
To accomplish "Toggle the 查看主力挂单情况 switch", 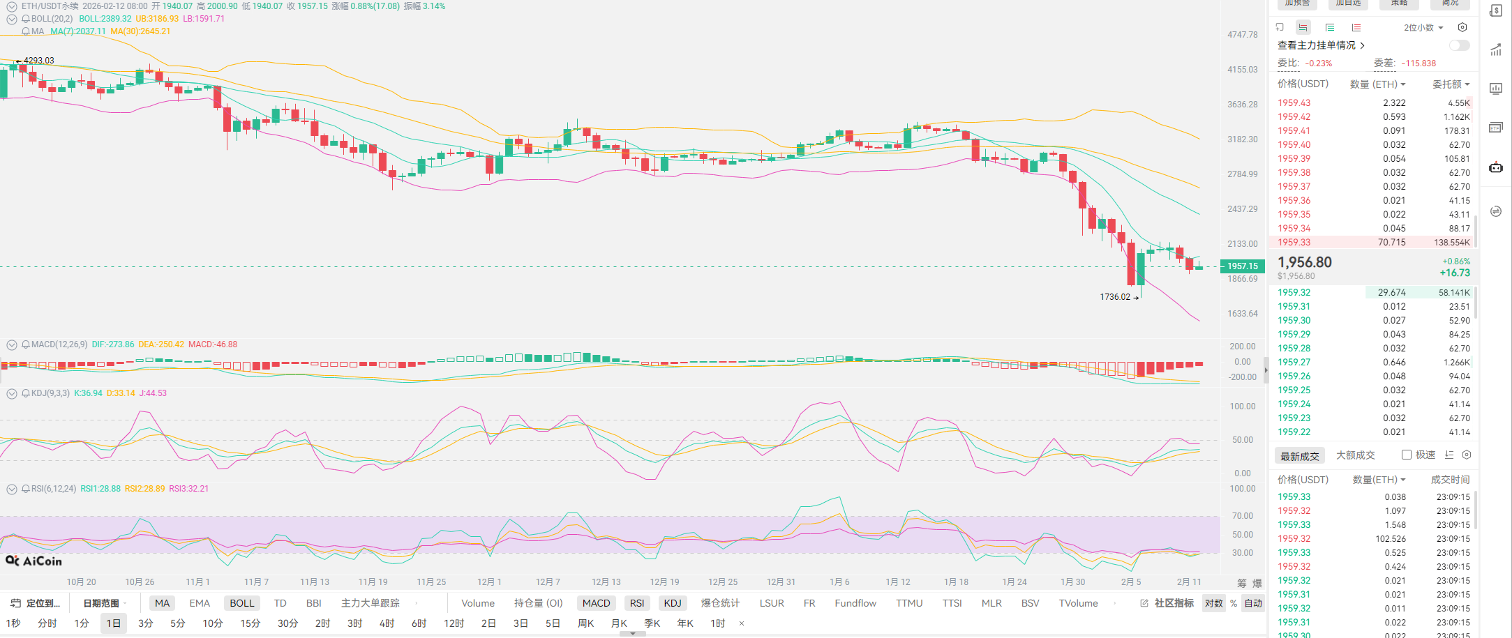I will pos(1459,45).
